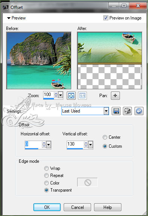
Task: Click the Save preset floppy disk icon
Action: click(116, 111)
